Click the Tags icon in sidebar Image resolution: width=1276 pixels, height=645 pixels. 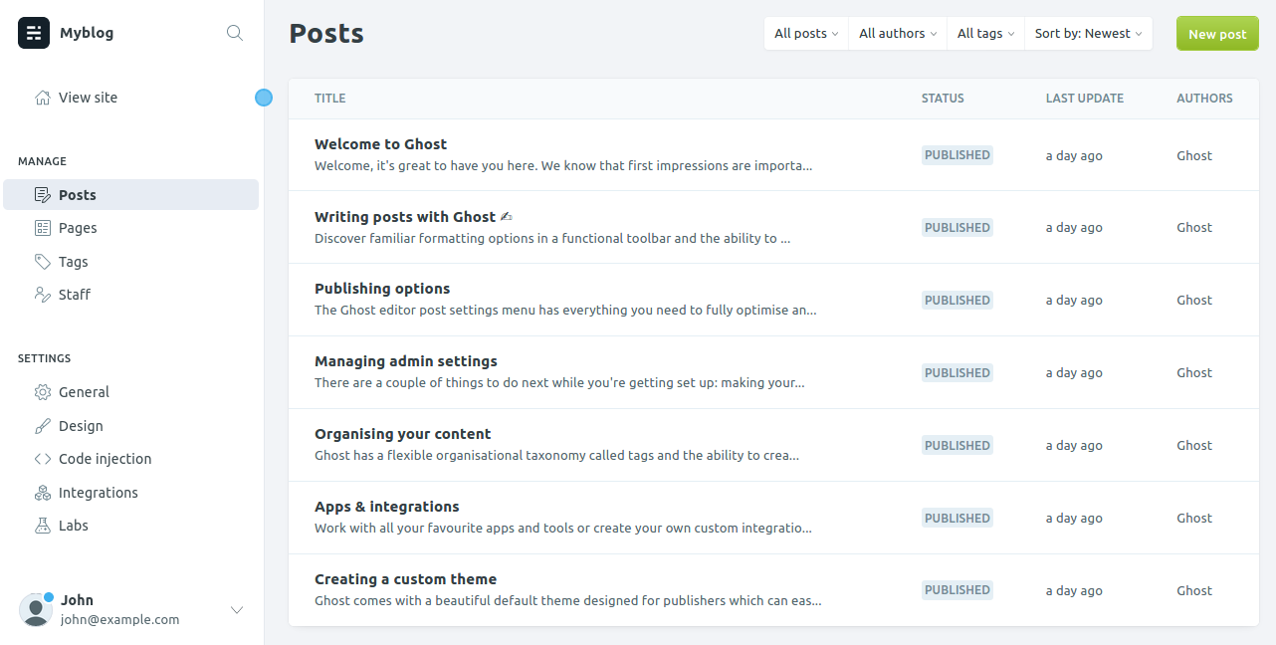[x=43, y=262]
